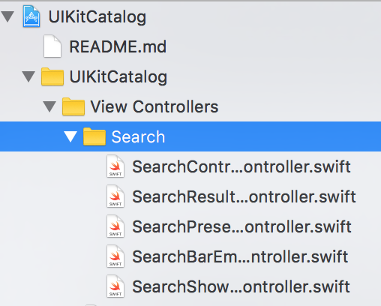Click the yellow UIKitCatalog group folder icon

click(52, 76)
